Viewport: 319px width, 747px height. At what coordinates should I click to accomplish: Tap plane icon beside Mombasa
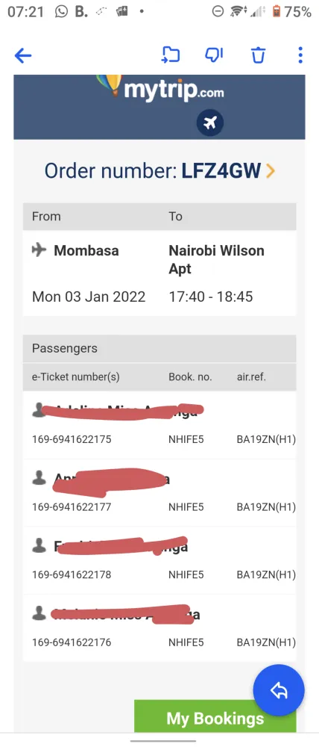(x=39, y=249)
